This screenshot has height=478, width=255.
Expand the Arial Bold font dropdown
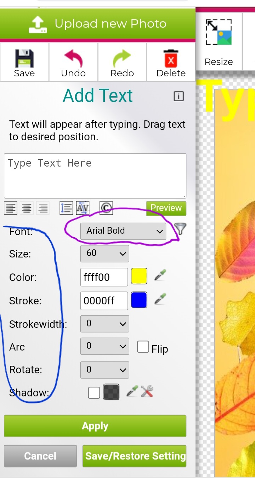(x=123, y=231)
